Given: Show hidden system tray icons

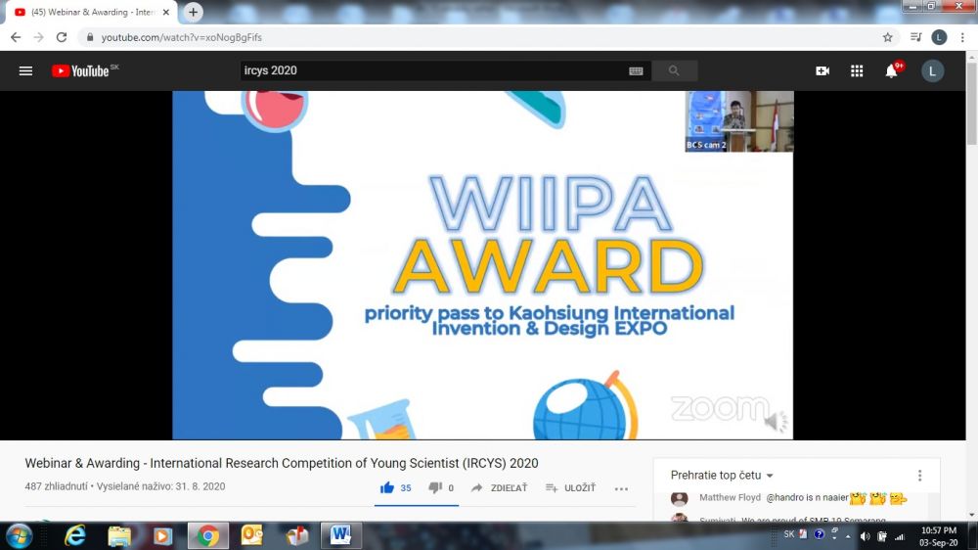Looking at the screenshot, I should click(x=848, y=536).
